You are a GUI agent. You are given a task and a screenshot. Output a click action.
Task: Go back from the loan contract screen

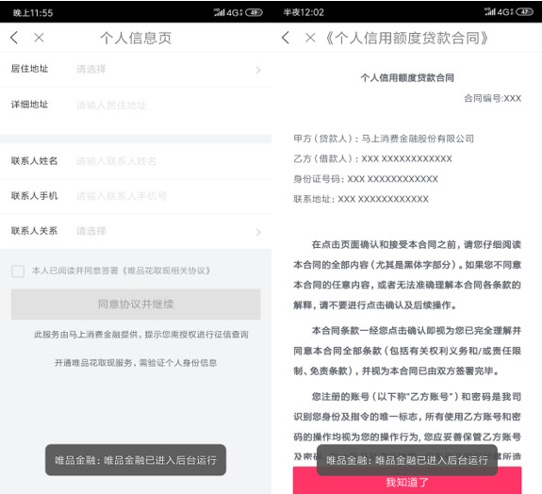click(286, 38)
